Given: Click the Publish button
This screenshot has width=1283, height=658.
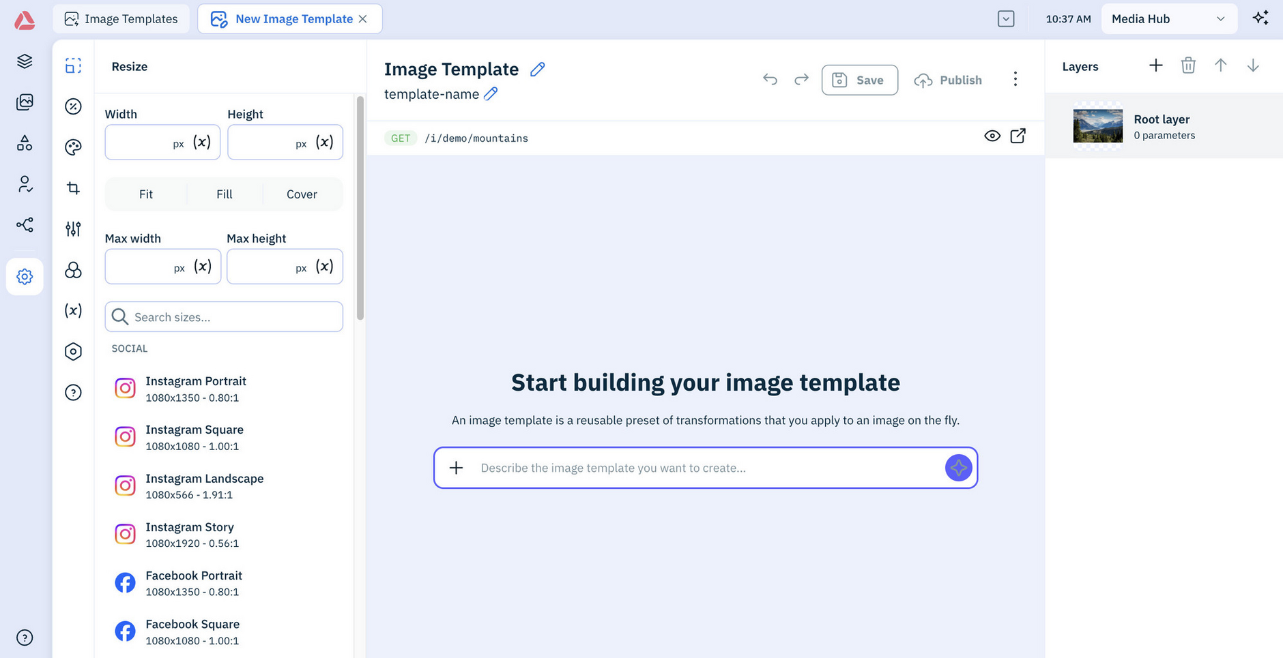Looking at the screenshot, I should pyautogui.click(x=948, y=80).
